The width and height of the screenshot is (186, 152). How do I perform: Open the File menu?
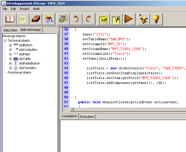click(5, 9)
